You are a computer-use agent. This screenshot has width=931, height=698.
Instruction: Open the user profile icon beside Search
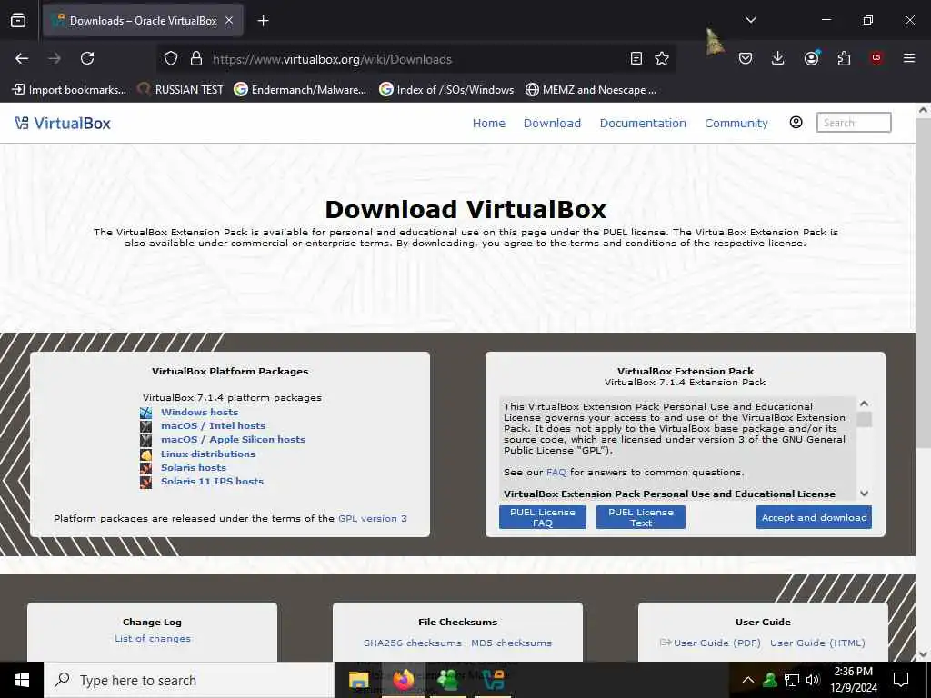click(796, 123)
